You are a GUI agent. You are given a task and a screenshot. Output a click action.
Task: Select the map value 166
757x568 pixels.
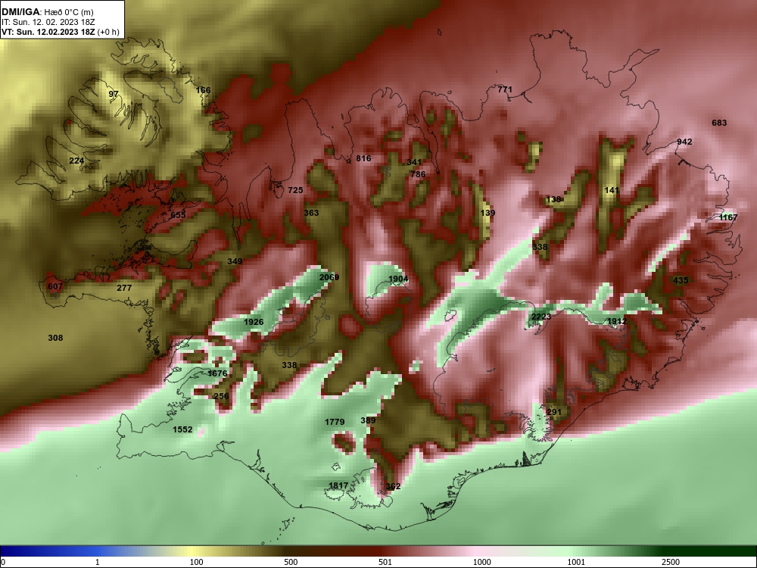[x=203, y=90]
